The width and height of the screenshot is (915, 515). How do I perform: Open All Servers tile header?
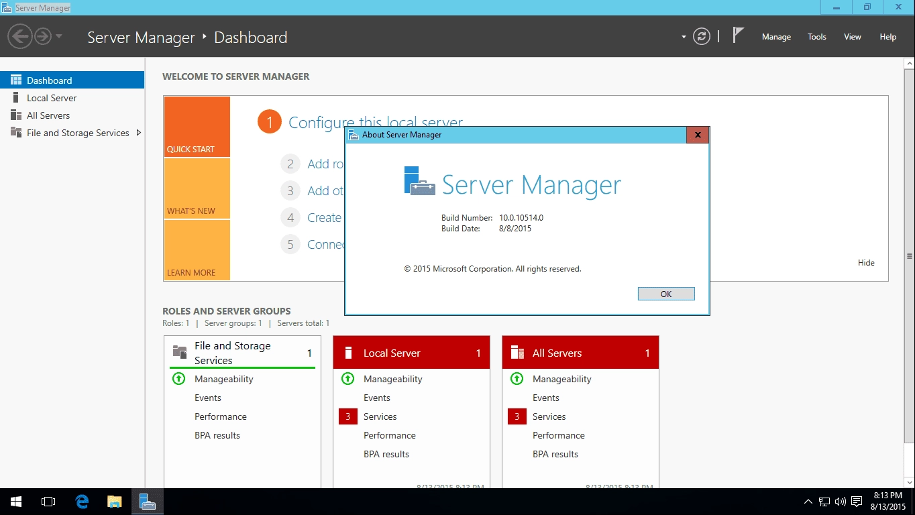[580, 353]
